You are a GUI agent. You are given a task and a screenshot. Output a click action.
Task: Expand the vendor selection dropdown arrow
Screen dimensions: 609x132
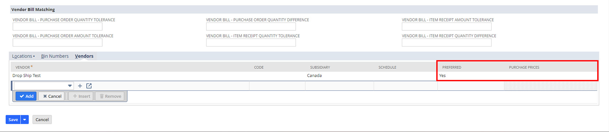point(70,86)
